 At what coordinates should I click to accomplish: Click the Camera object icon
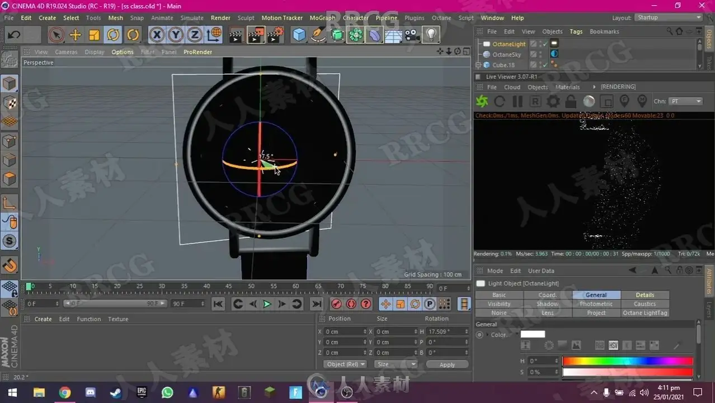point(412,35)
